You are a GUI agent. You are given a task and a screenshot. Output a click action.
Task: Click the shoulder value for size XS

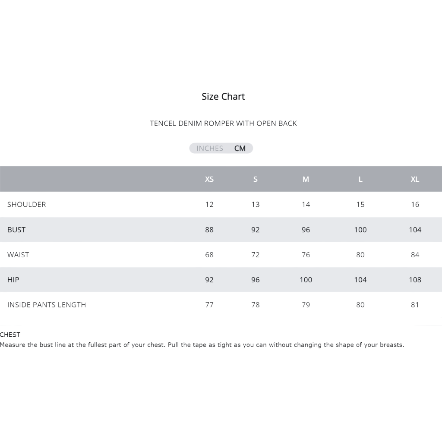click(209, 205)
